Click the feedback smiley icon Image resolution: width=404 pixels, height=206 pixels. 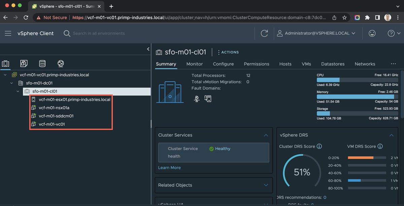[x=372, y=33]
